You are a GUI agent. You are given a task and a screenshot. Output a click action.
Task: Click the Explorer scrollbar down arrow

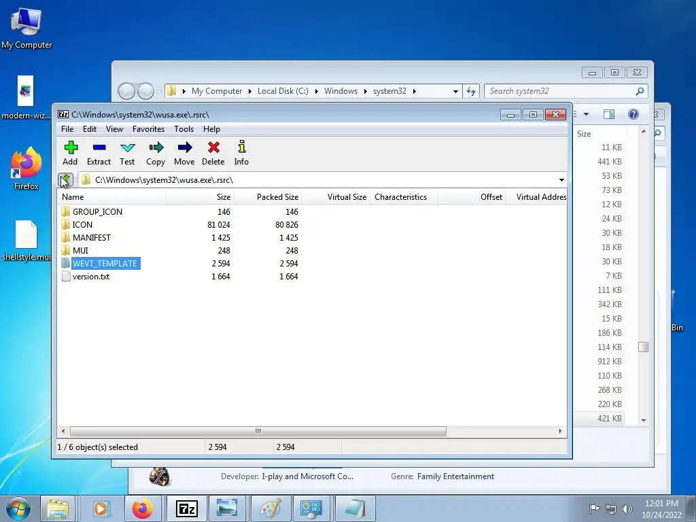click(x=644, y=420)
